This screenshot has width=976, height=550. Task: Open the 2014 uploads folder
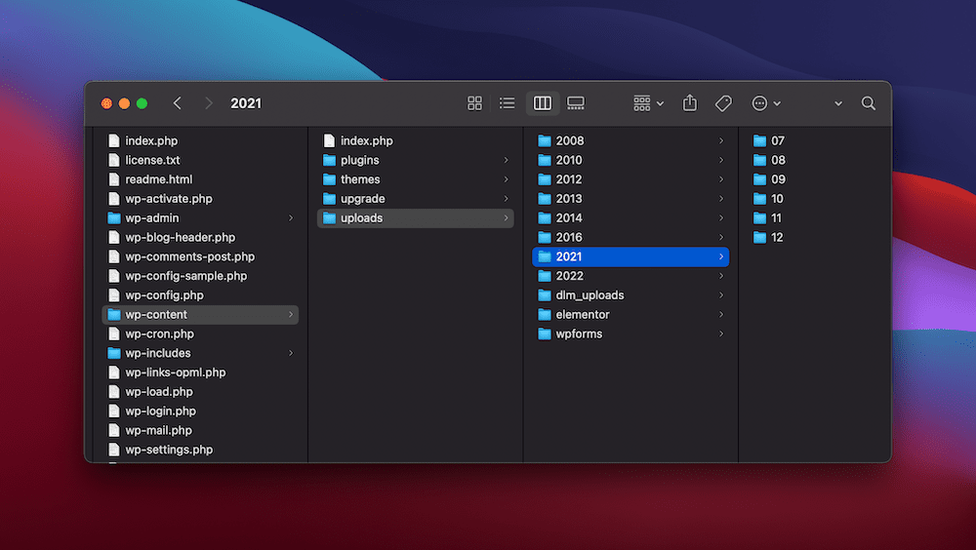click(x=630, y=217)
